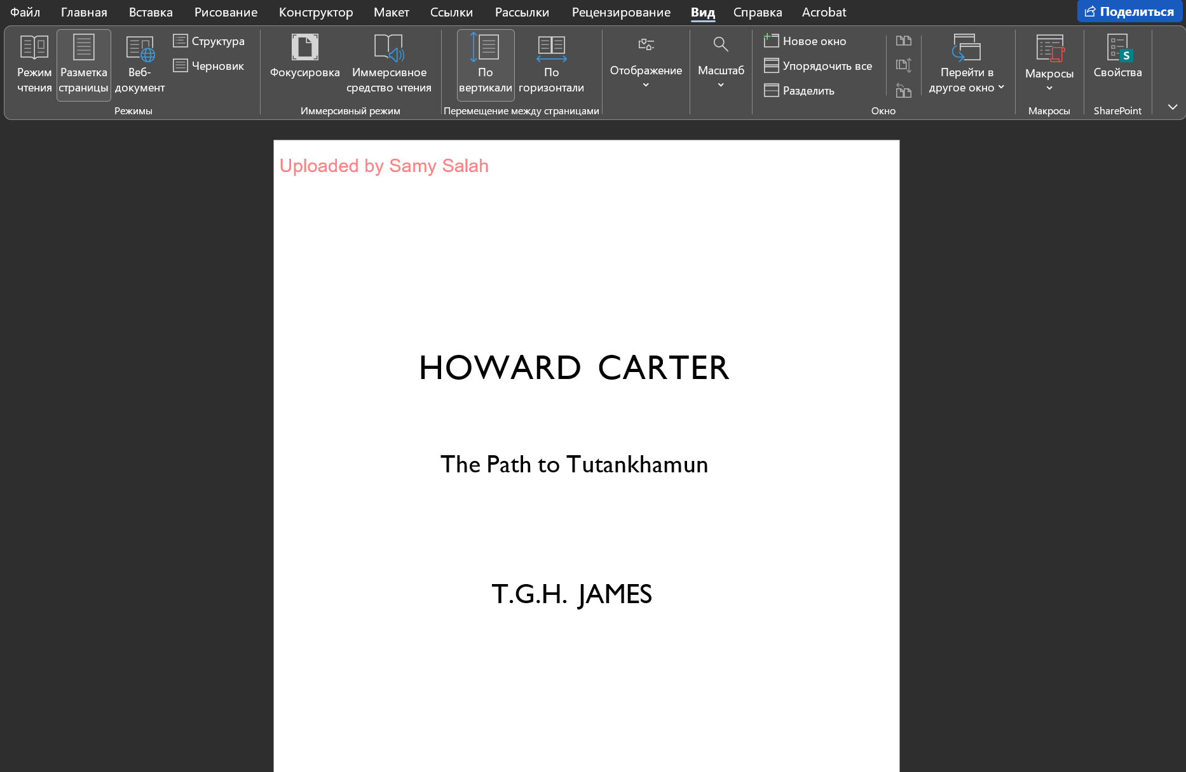The width and height of the screenshot is (1186, 772).
Task: Select Разметка страницы layout view
Action: pyautogui.click(x=84, y=65)
